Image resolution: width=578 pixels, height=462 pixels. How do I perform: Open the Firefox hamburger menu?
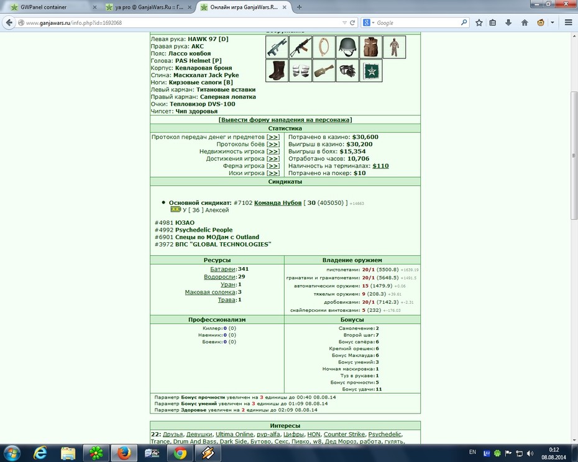(x=568, y=22)
